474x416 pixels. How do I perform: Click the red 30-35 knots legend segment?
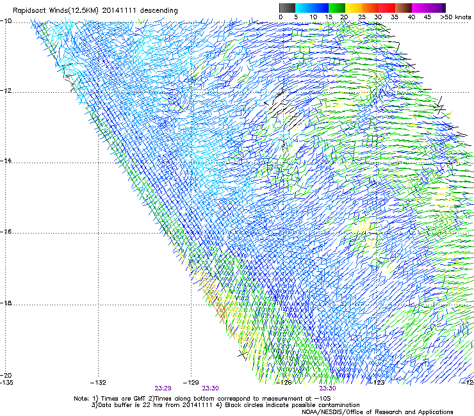[x=387, y=8]
